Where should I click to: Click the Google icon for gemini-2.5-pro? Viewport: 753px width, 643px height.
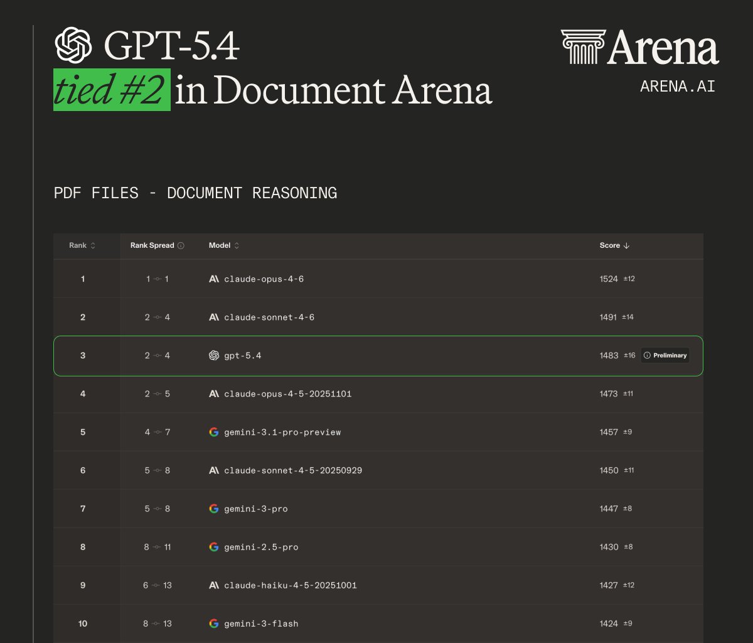(214, 546)
